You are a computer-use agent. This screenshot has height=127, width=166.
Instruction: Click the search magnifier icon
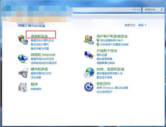pyautogui.click(x=162, y=10)
